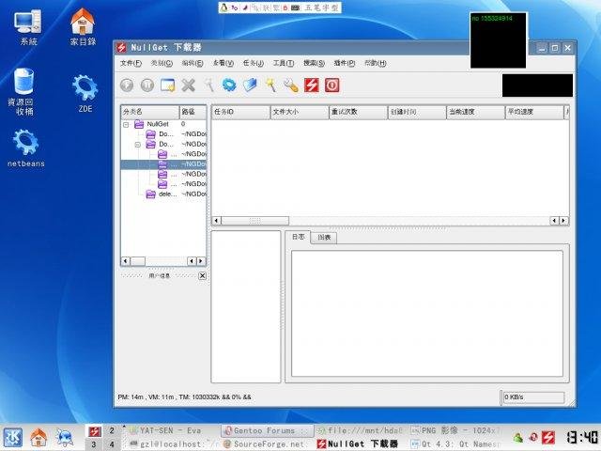This screenshot has height=451, width=601.
Task: Click the blue browser icon in taskbar
Action: pyautogui.click(x=65, y=438)
